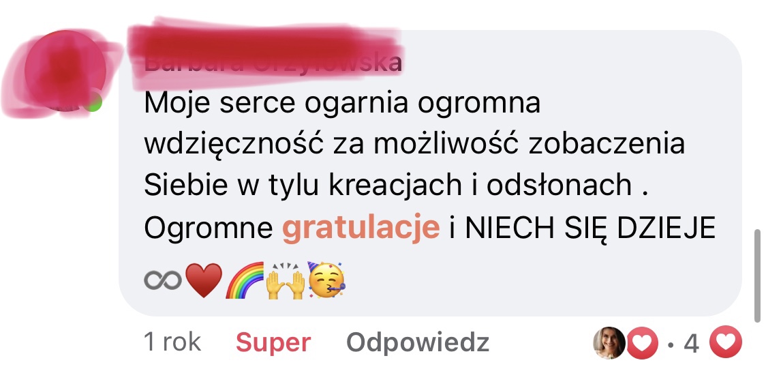The width and height of the screenshot is (766, 369).
Task: Open the heart reaction icon after count 4
Action: pyautogui.click(x=726, y=342)
